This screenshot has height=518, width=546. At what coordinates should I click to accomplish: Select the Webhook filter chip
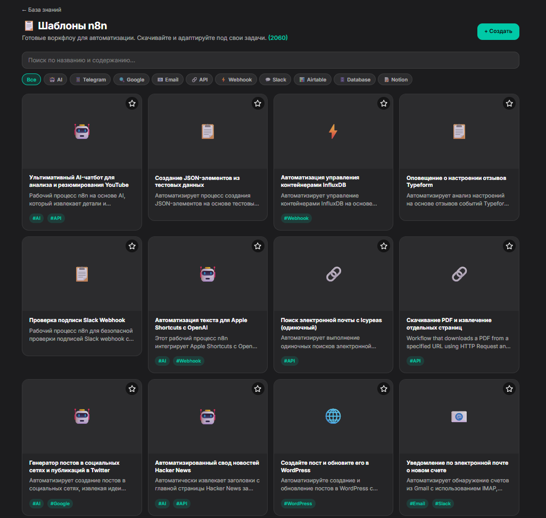[x=236, y=80]
